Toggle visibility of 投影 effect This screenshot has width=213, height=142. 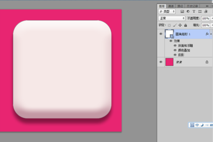[175, 55]
